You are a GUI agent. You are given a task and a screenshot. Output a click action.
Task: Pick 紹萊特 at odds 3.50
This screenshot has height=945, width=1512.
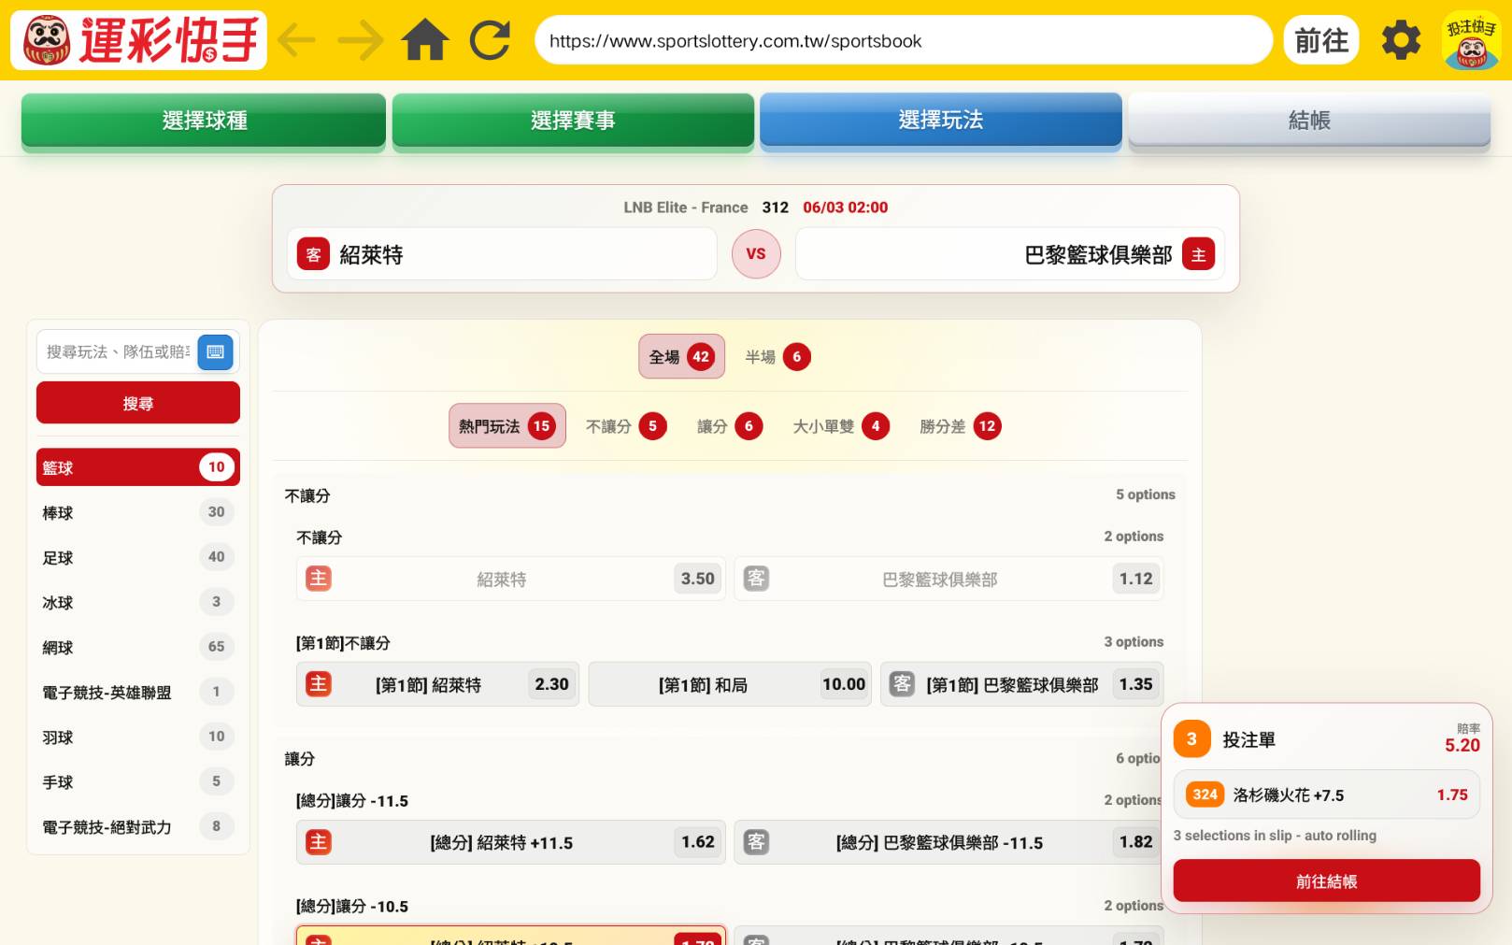point(510,579)
